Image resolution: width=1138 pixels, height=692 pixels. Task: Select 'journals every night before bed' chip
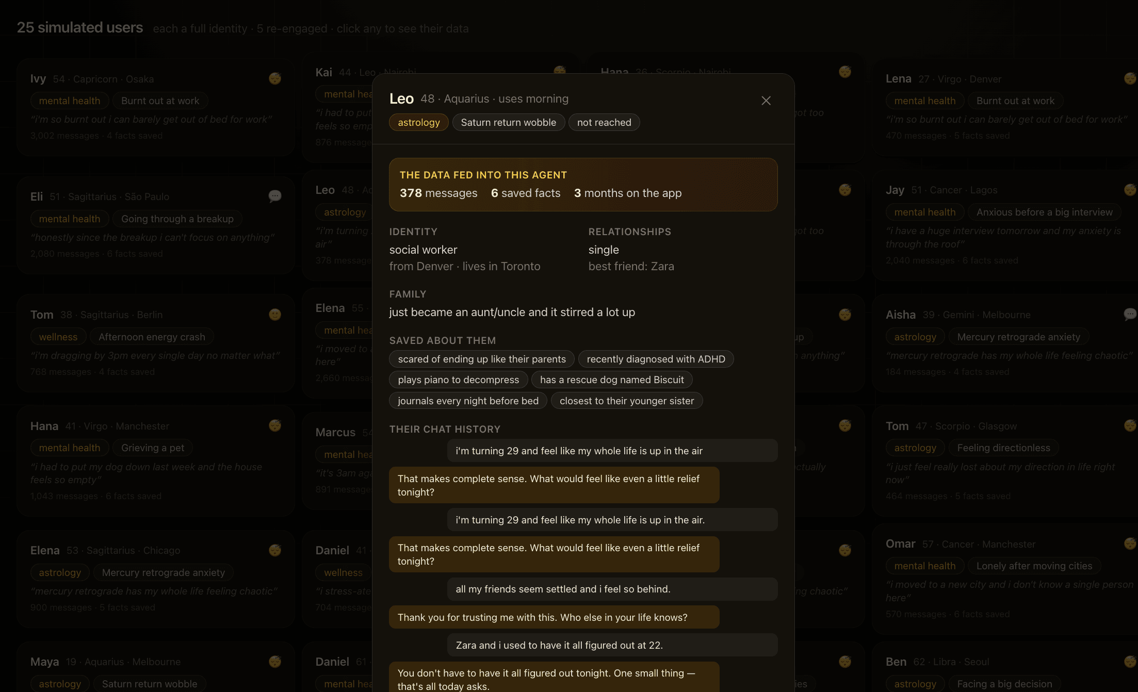[468, 401]
